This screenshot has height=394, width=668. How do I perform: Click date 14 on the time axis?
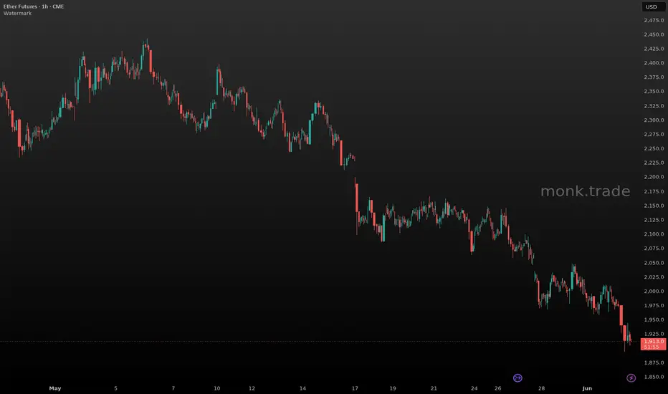[x=302, y=388]
